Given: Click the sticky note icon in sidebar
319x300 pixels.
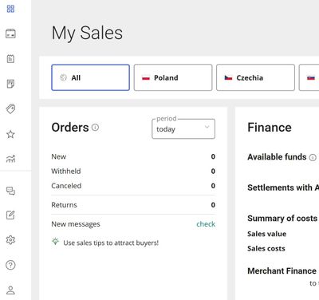Looking at the screenshot, I should click(x=10, y=84).
